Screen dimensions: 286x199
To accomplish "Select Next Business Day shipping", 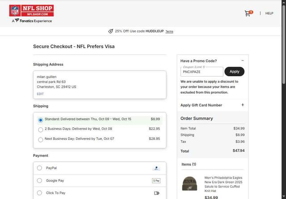I will 41,139.
